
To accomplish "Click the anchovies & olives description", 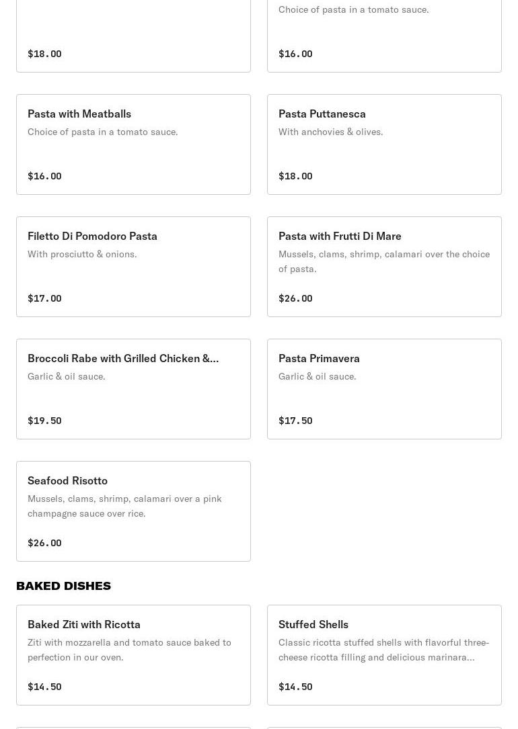I will pos(330,132).
